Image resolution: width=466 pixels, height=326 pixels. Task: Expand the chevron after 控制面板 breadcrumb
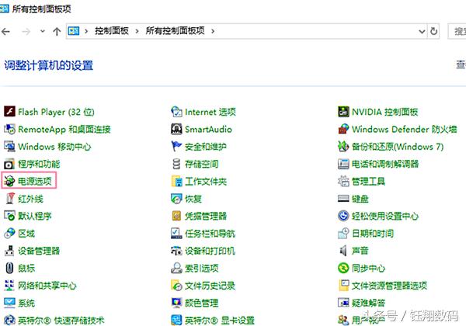pyautogui.click(x=137, y=32)
